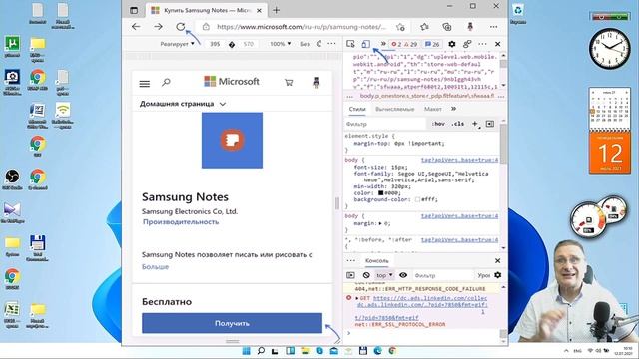
Task: Activate the inspect element picker
Action: point(350,44)
